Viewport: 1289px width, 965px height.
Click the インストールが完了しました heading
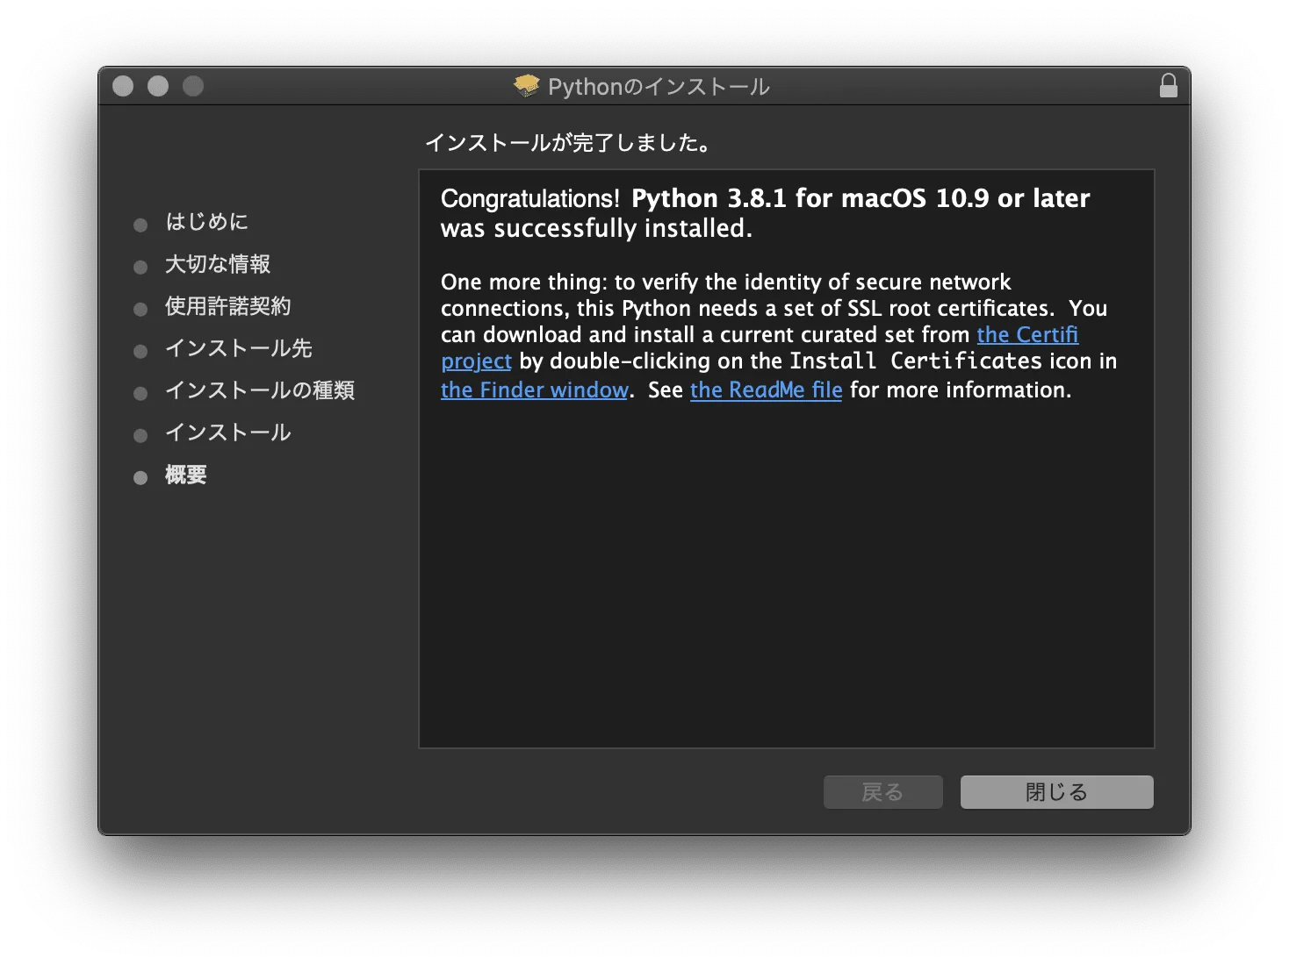click(569, 143)
